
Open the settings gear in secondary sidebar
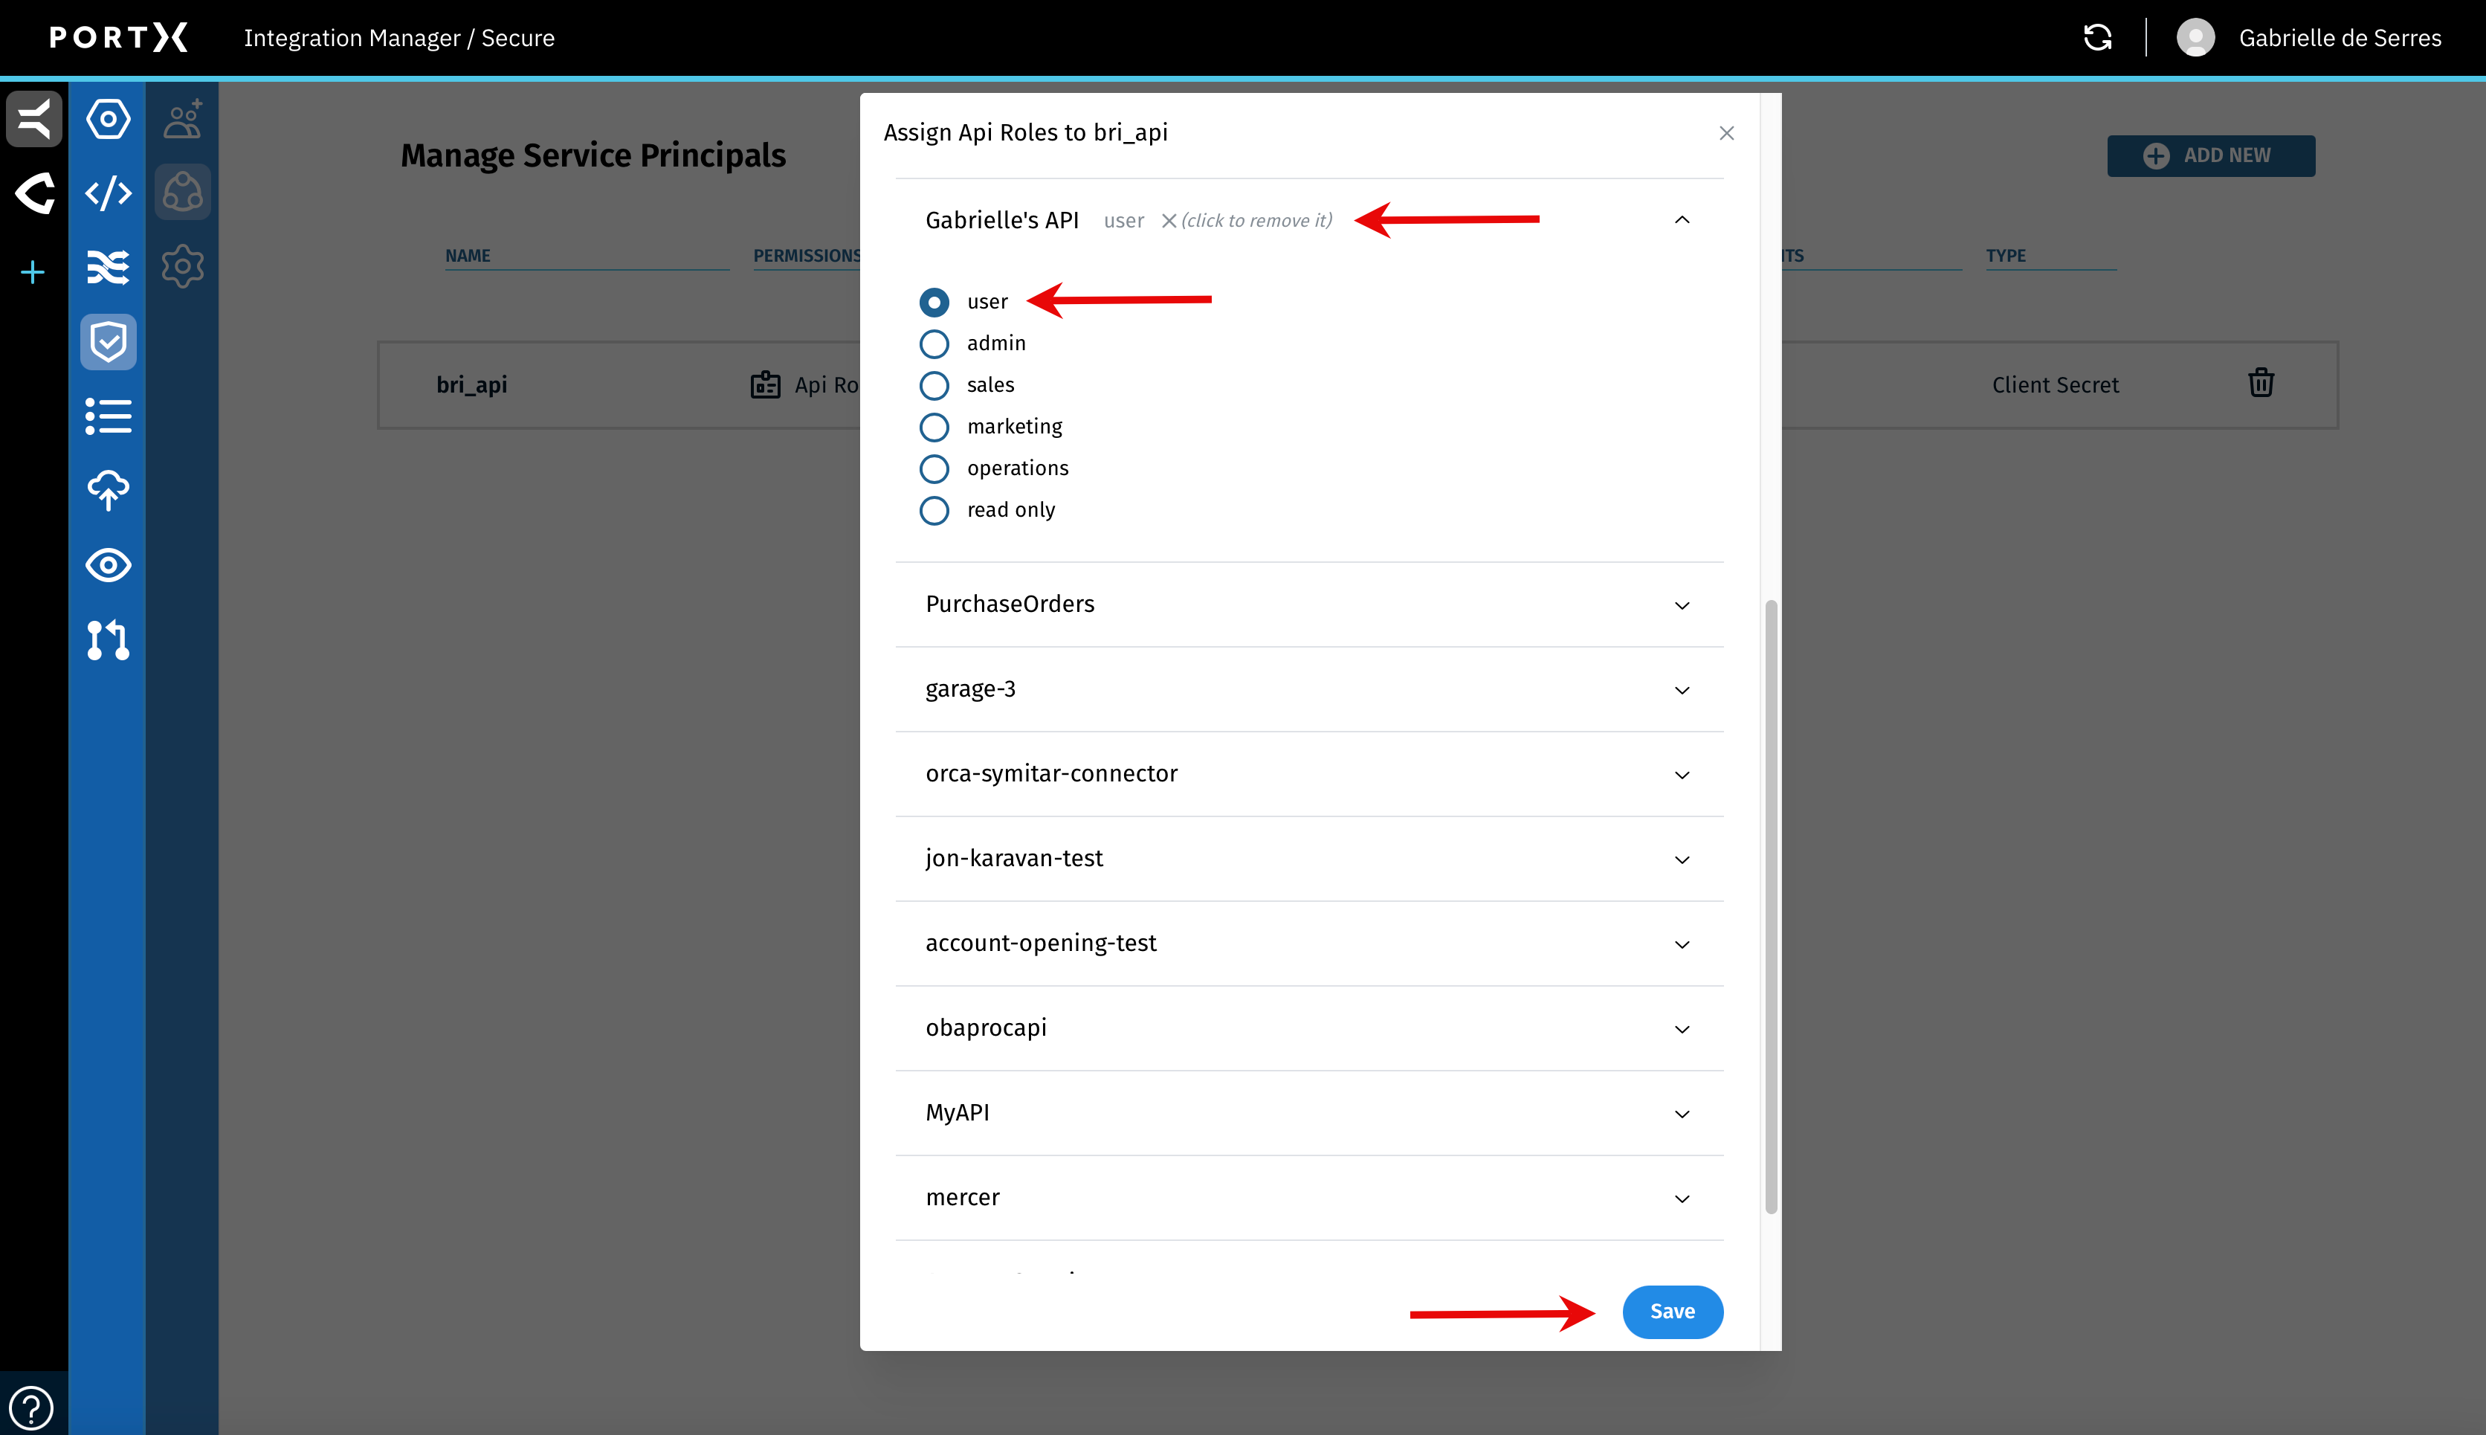tap(182, 265)
